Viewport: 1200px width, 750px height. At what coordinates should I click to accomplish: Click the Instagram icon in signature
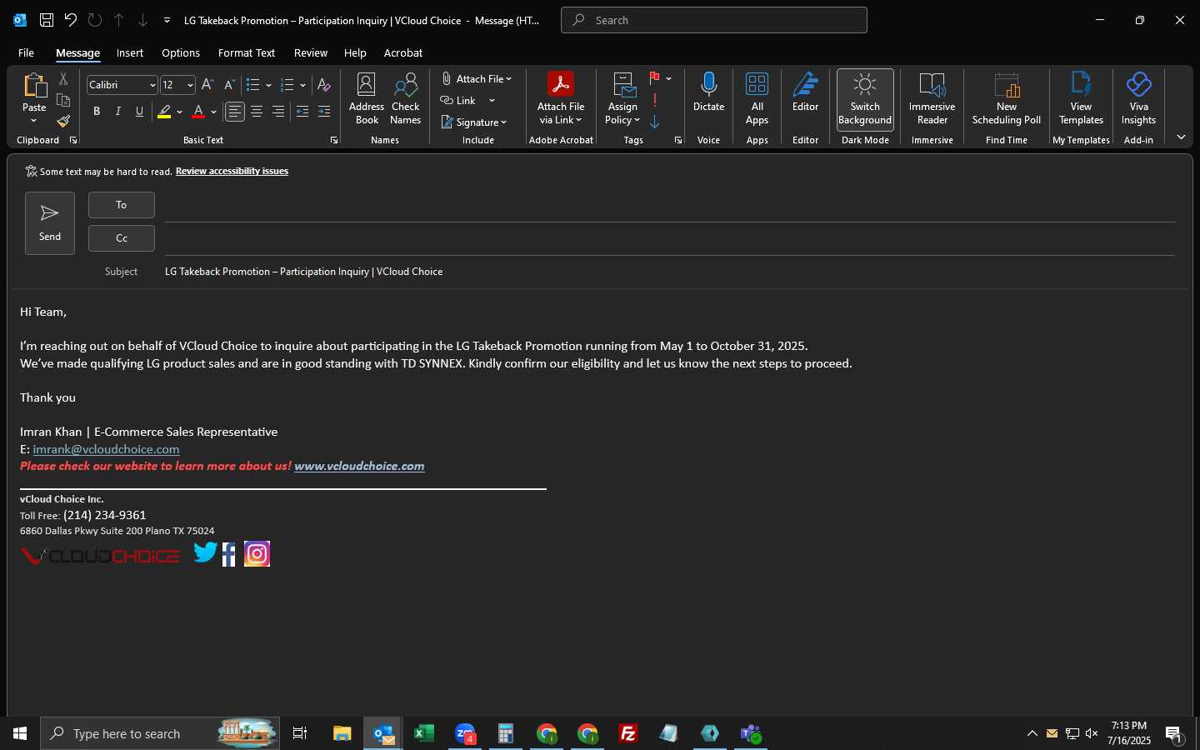pos(257,554)
